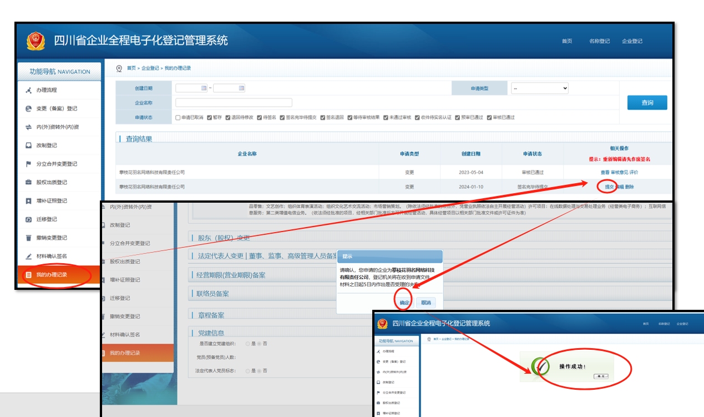Image resolution: width=704 pixels, height=417 pixels.
Task: Click the flag icon beside 分立合并变更登记
Action: click(x=29, y=164)
